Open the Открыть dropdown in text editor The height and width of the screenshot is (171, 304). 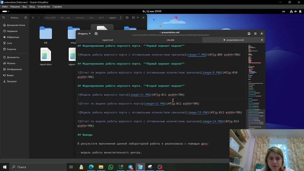(84, 34)
